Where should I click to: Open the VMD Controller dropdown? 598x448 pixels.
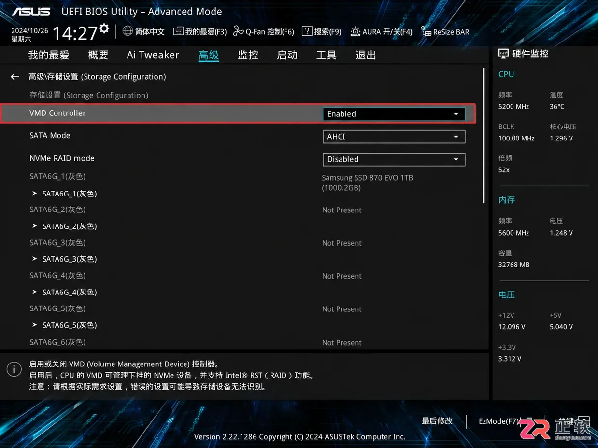[394, 114]
